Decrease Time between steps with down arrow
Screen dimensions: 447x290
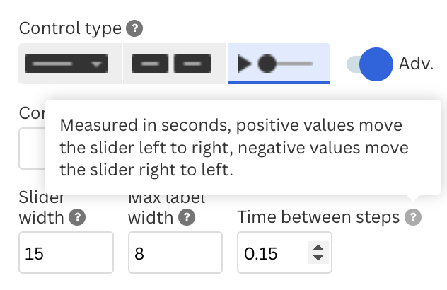point(318,257)
